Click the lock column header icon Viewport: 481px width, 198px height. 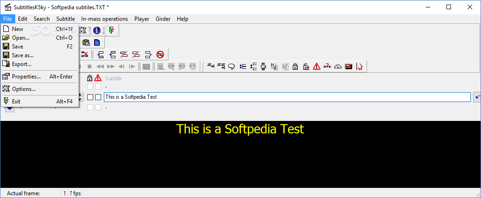tap(90, 78)
